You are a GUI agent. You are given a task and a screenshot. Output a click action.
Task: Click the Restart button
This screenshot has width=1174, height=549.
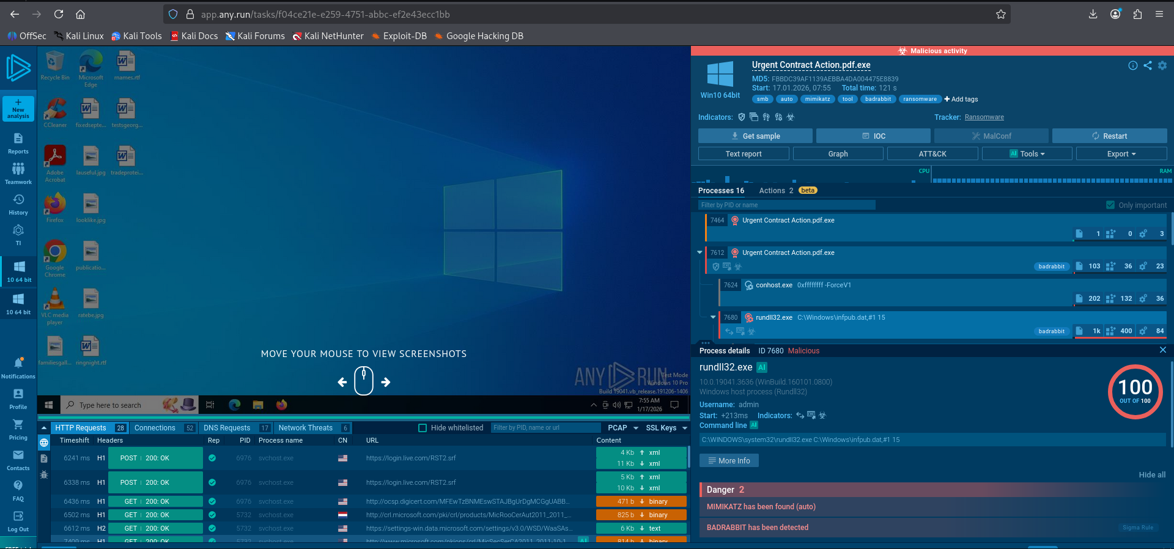point(1109,136)
